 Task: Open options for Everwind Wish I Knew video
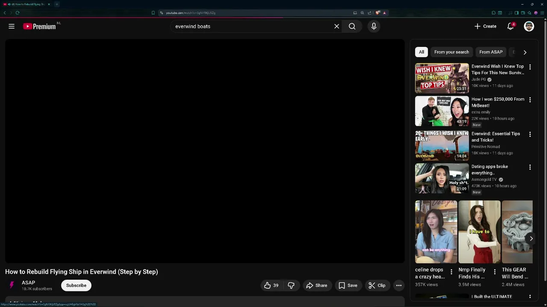pyautogui.click(x=530, y=67)
